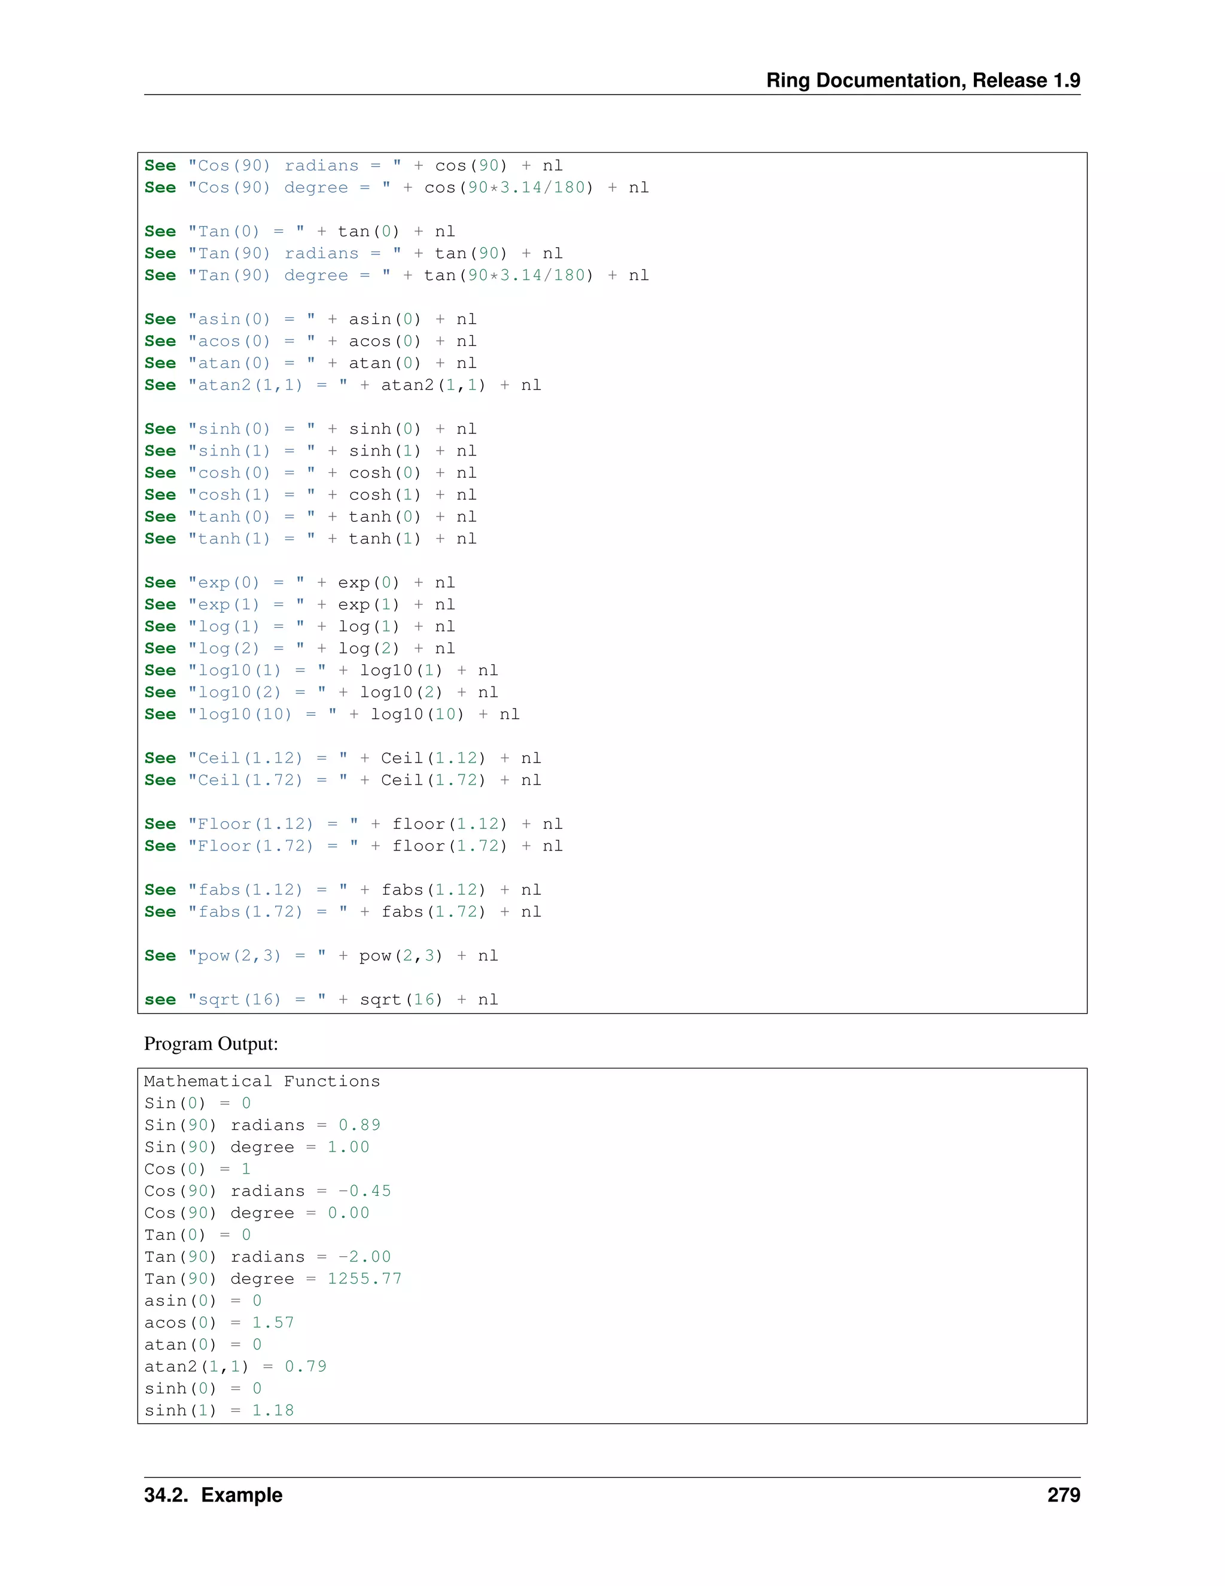Click the 'Tan(90) degree = 1255.77' output

click(272, 1279)
